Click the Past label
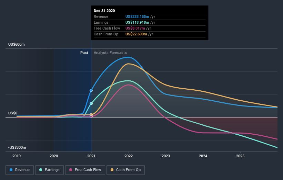The image size is (283, 180). [84, 53]
